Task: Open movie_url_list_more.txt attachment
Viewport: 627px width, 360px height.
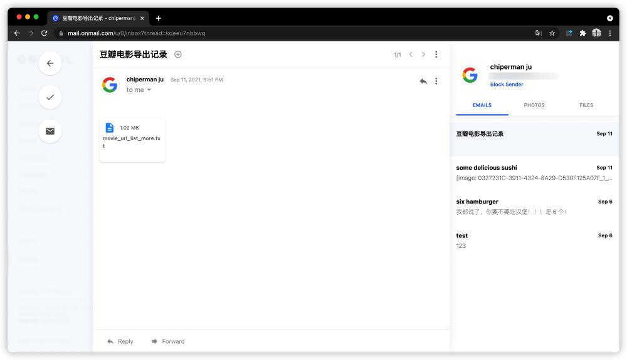Action: (132, 140)
